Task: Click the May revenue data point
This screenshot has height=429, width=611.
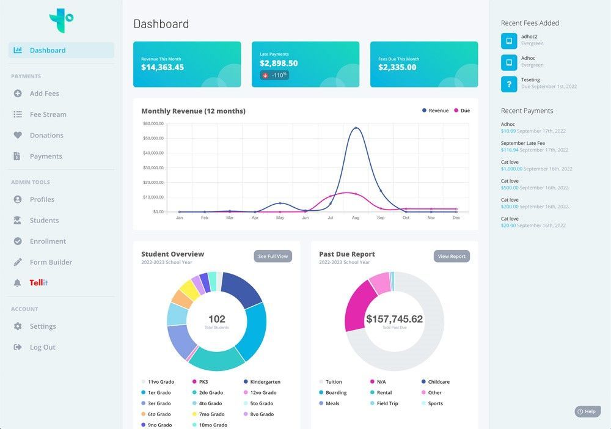Action: 280,203
